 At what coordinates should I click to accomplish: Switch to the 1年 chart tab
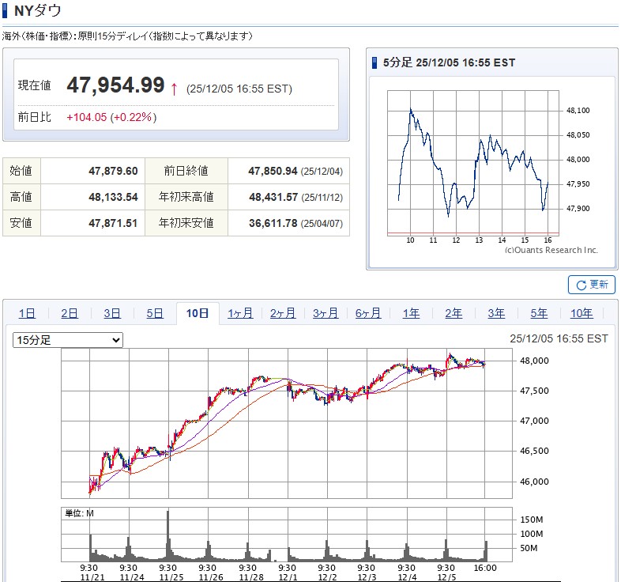411,313
